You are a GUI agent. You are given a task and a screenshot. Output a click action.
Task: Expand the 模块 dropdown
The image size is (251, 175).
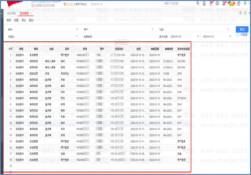[x=77, y=29]
